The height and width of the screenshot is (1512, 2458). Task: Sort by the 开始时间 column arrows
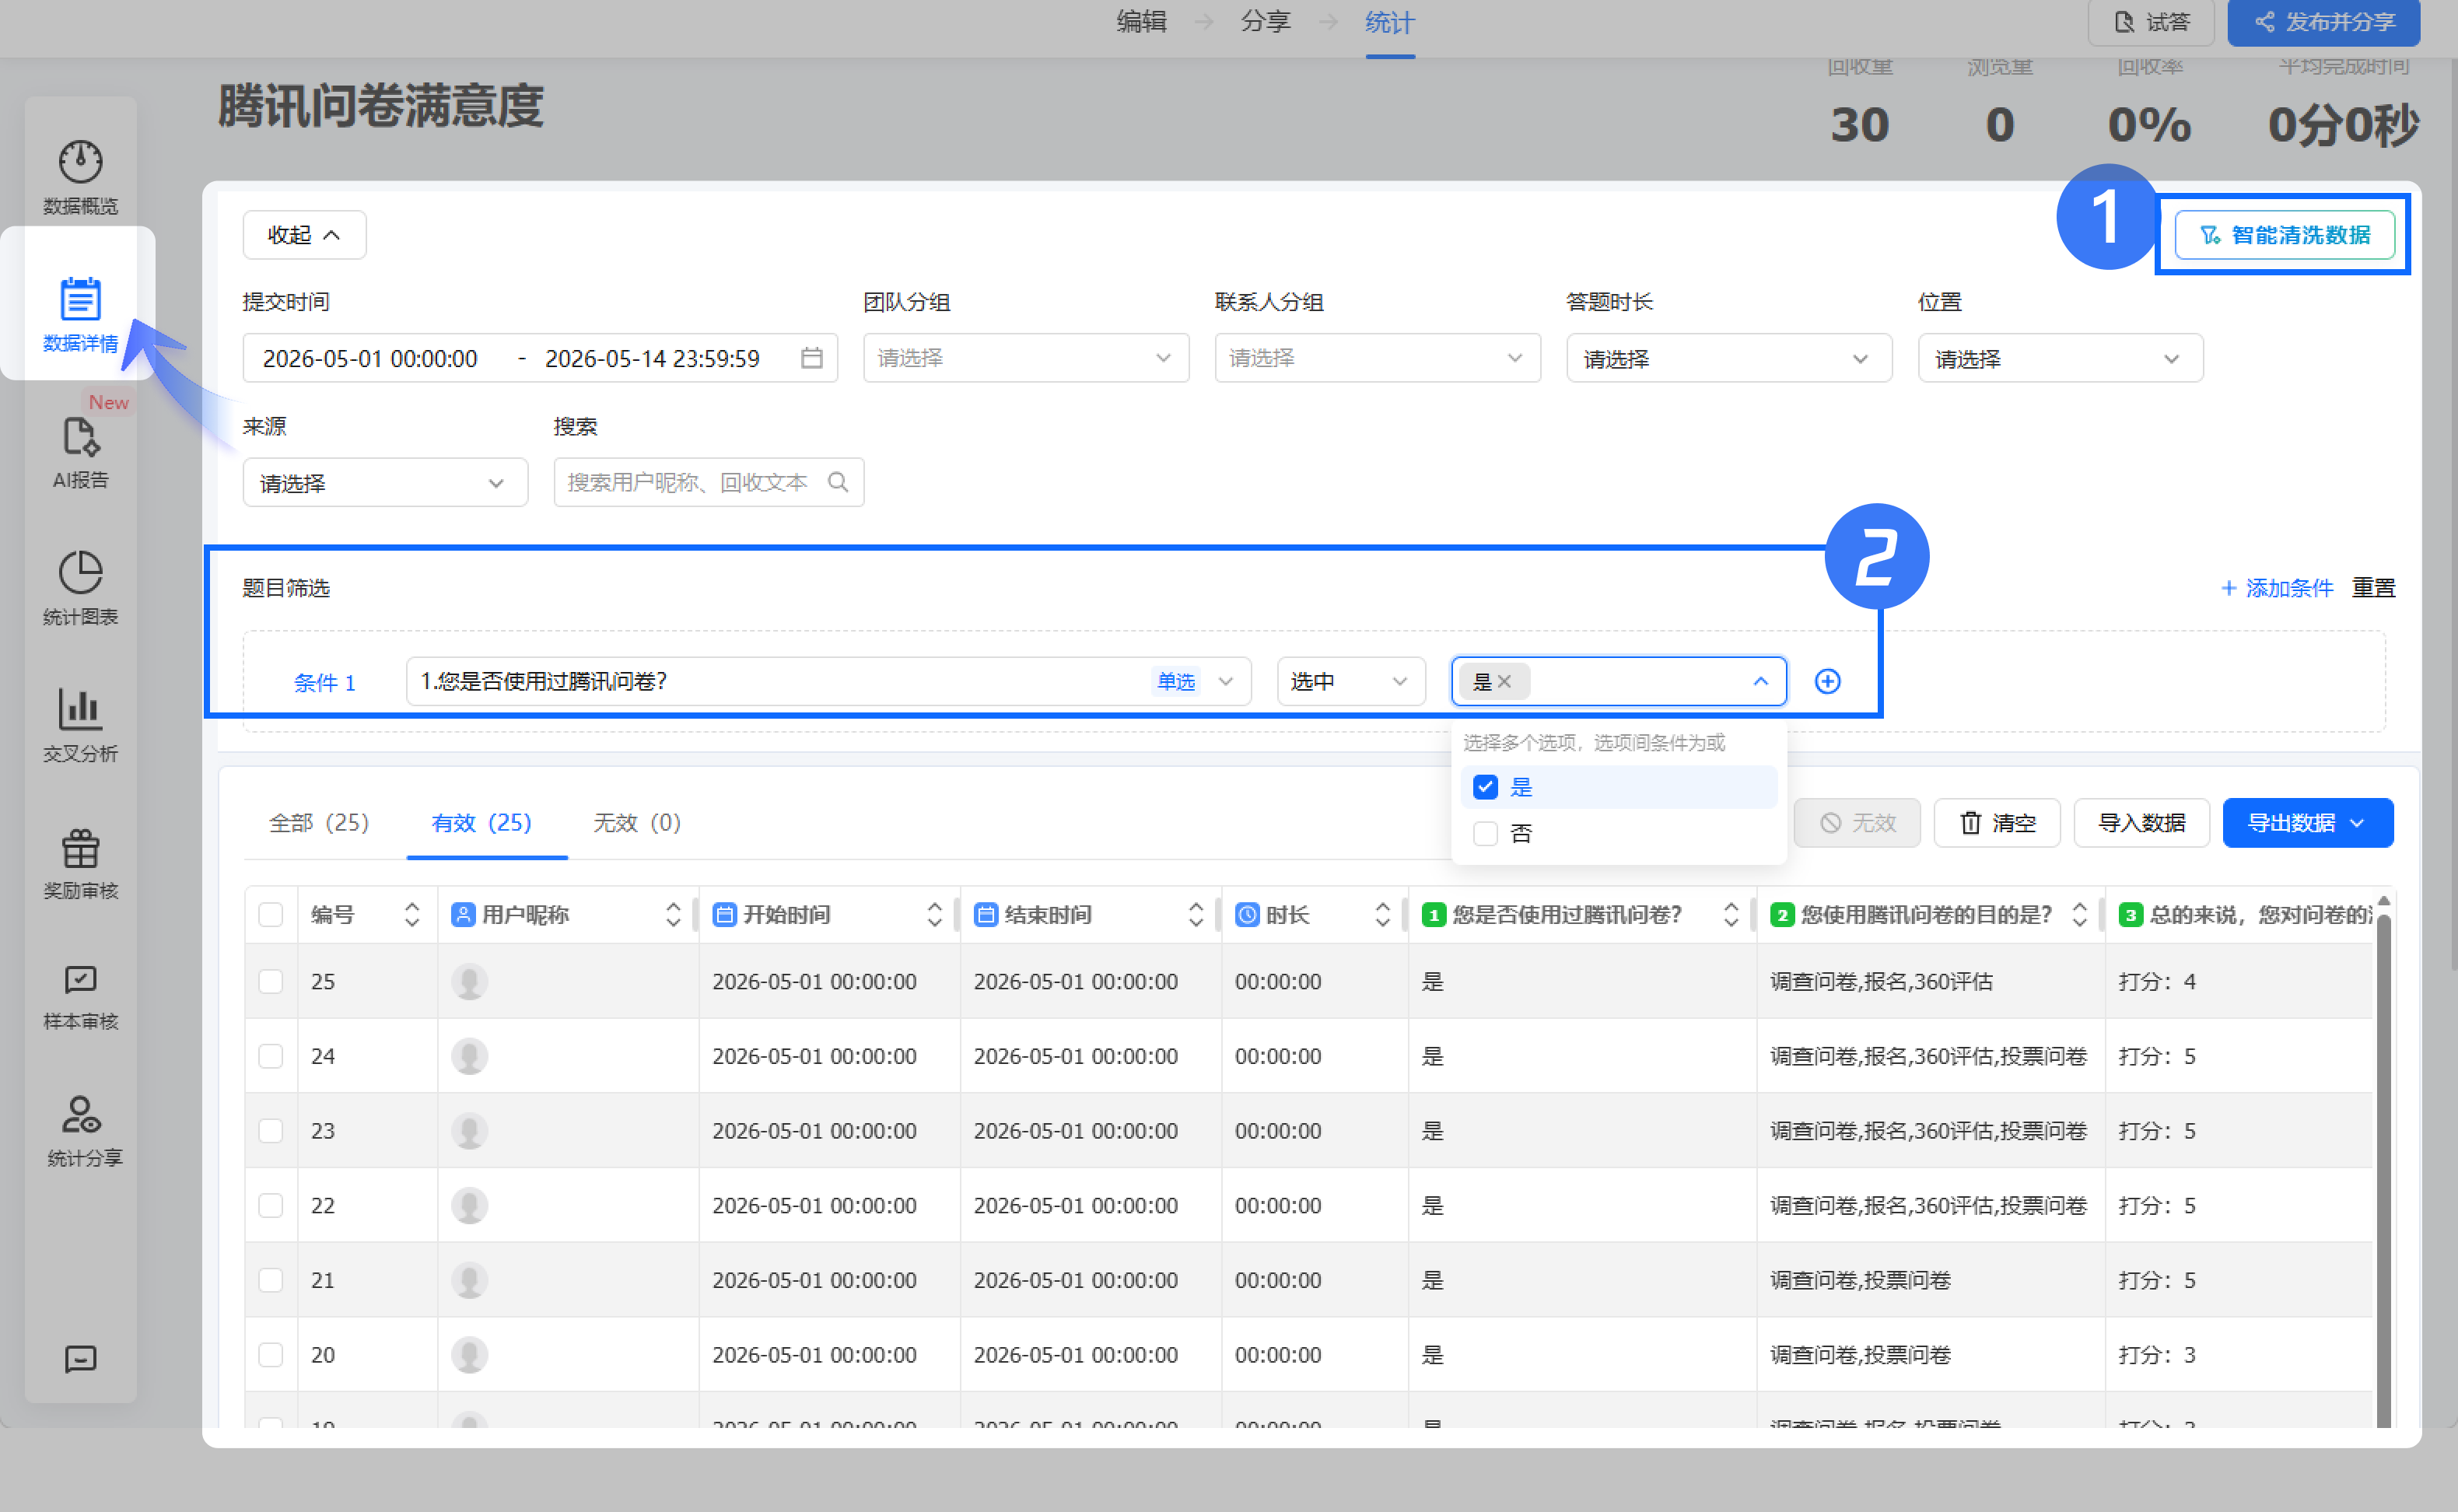click(934, 914)
